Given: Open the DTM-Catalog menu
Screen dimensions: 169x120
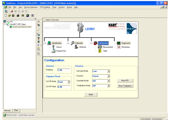Looking at the screenshot, I should (x=45, y=7).
